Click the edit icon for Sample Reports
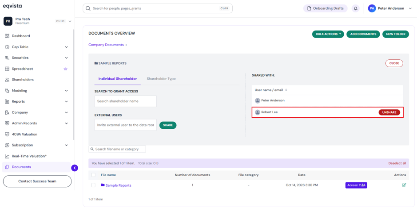 tap(404, 185)
